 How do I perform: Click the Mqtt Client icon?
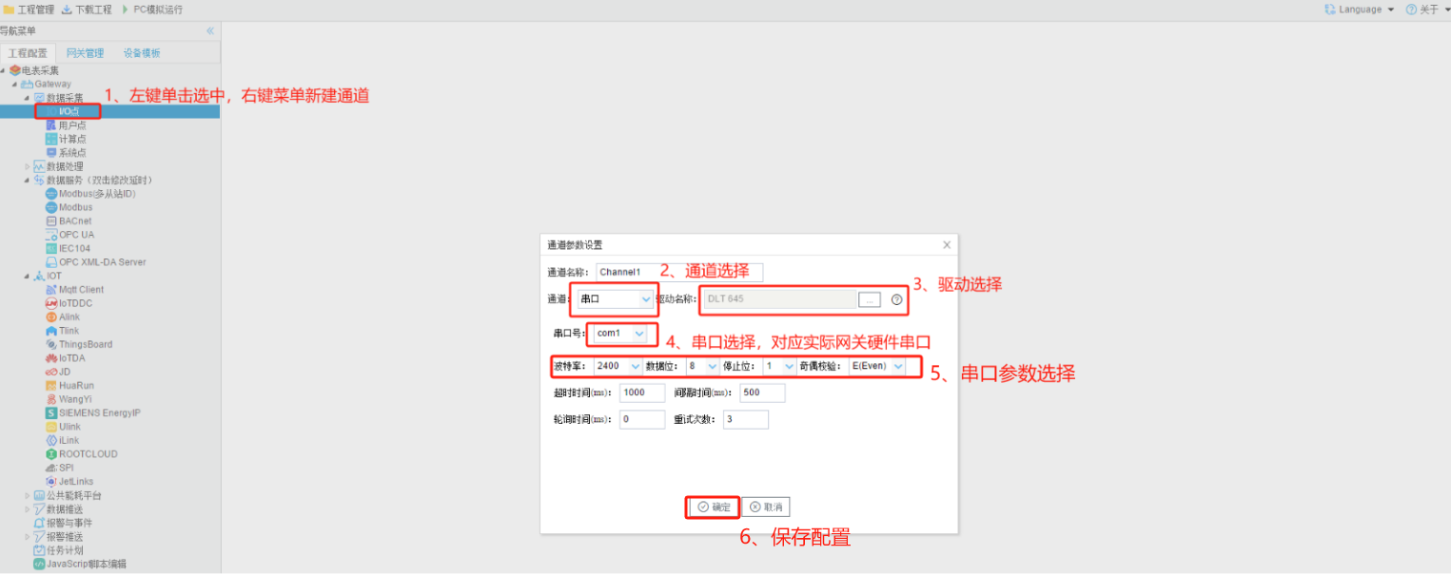click(x=51, y=290)
